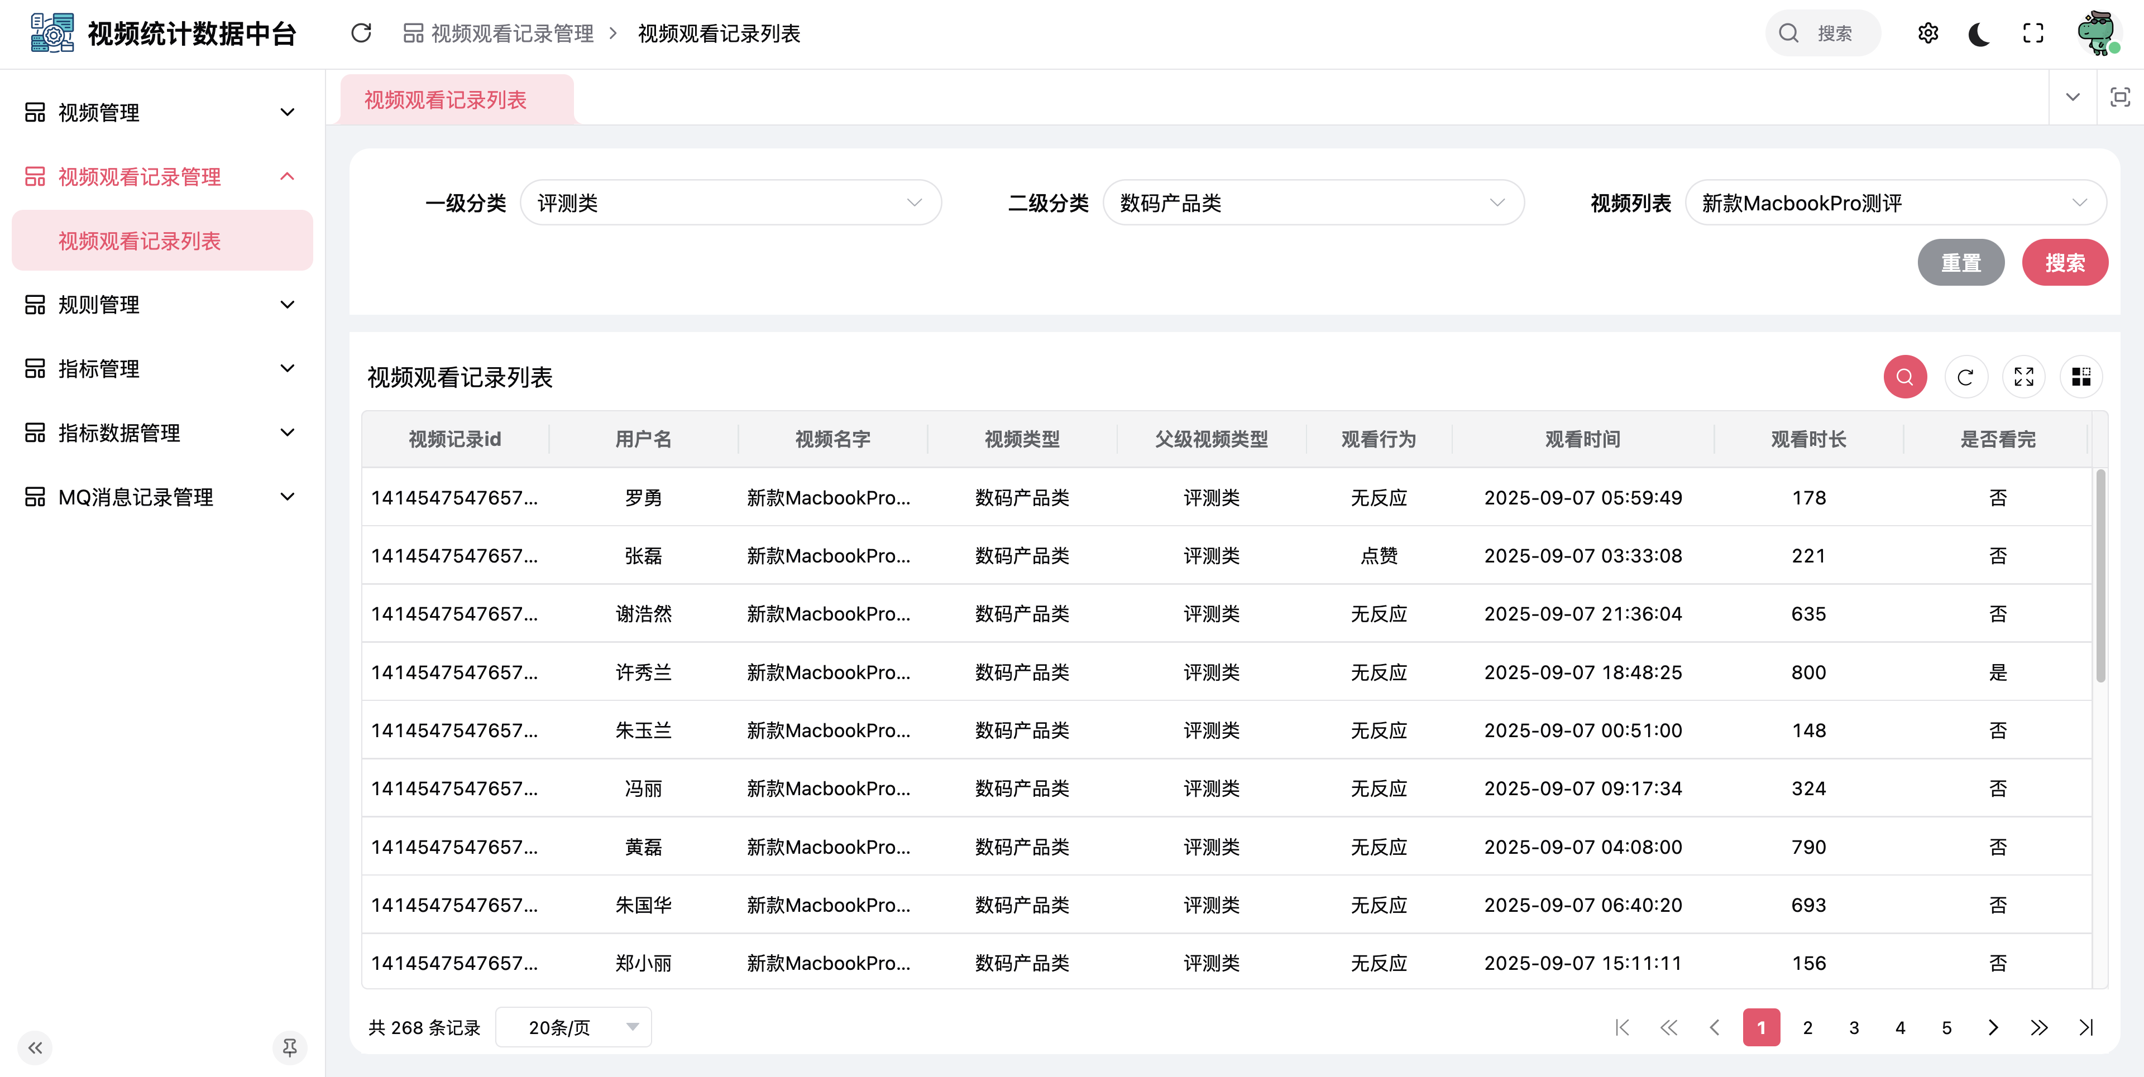Screen dimensions: 2144x1077
Task: Enter fullscreen via the header fullscreen icon
Action: click(x=2032, y=33)
